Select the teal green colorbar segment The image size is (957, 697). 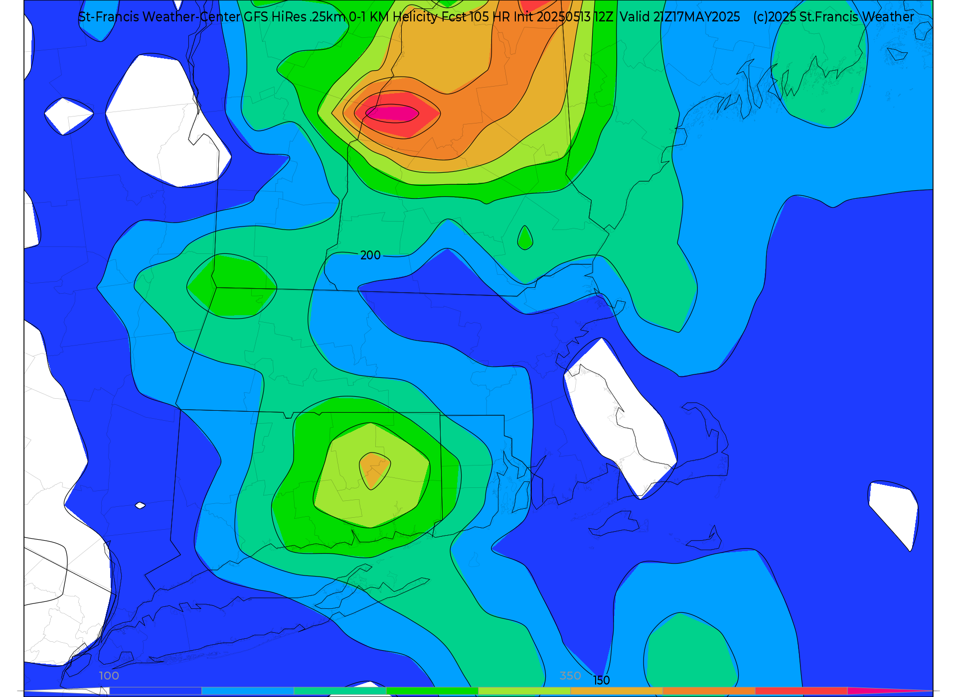[x=340, y=691]
